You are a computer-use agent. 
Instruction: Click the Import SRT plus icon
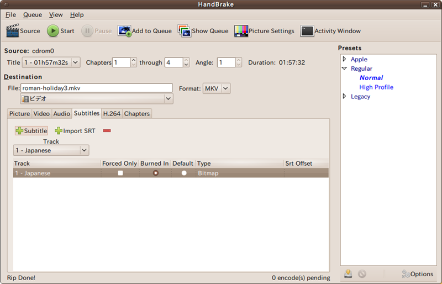coord(59,130)
